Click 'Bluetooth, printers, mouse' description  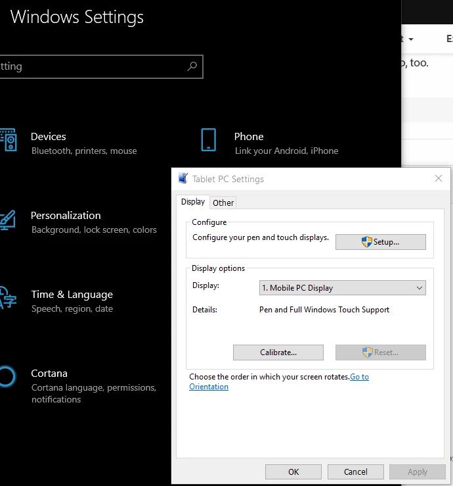(x=84, y=151)
